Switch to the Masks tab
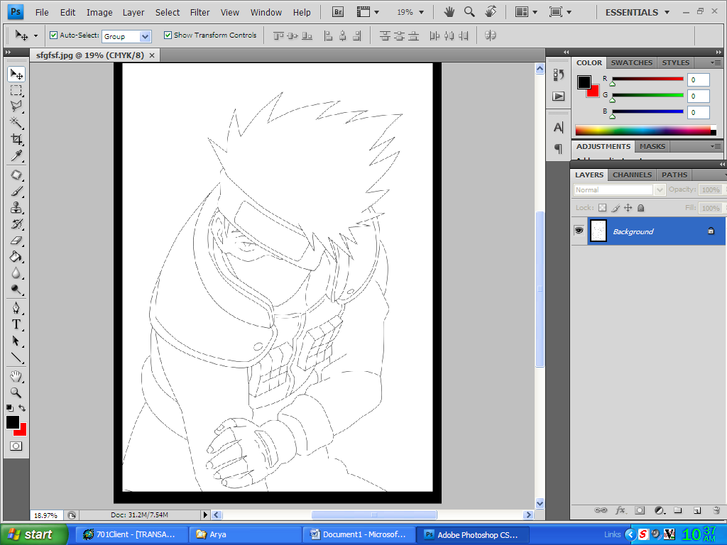The height and width of the screenshot is (545, 727). [x=652, y=146]
